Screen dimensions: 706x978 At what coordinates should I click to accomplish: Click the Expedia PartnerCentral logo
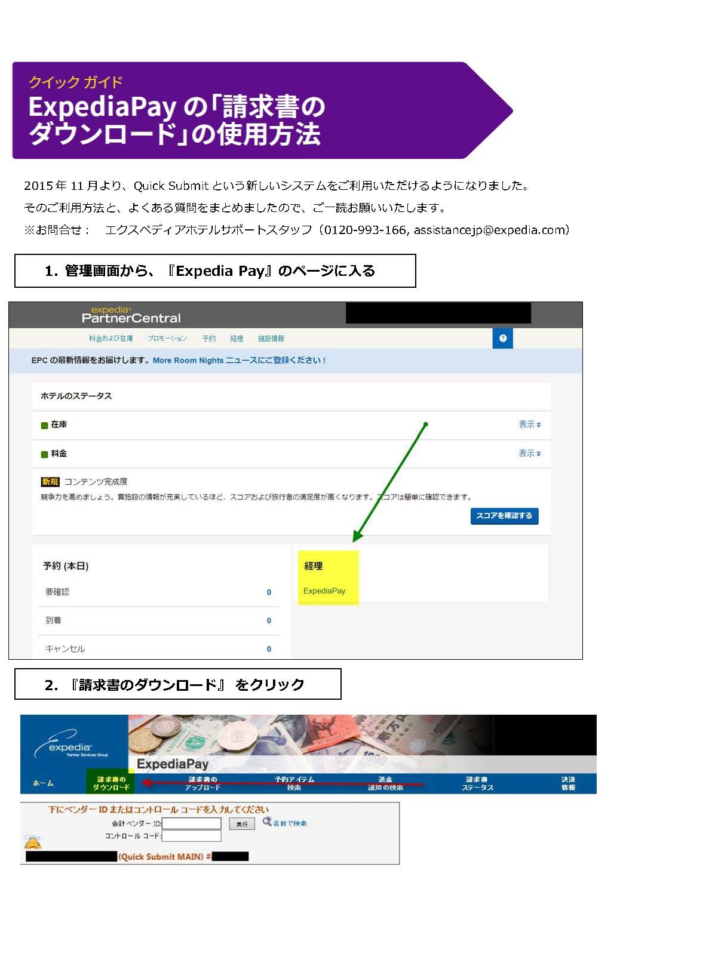pyautogui.click(x=131, y=315)
